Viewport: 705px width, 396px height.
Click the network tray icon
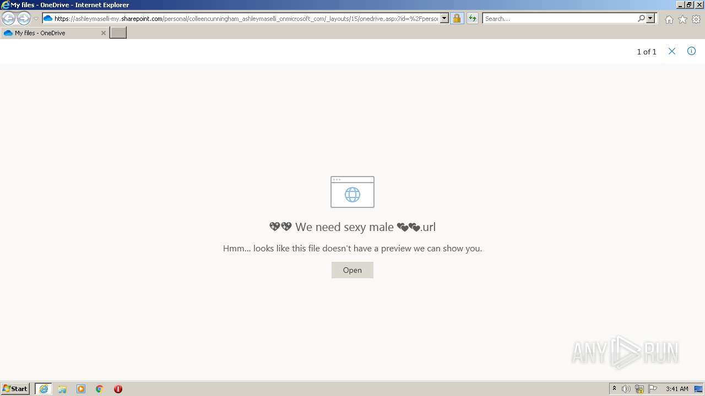639,389
